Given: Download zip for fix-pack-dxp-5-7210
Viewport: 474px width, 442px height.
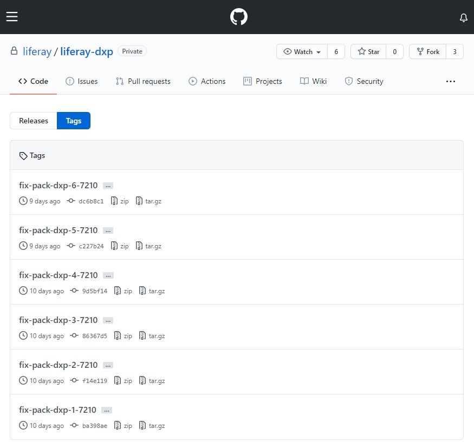Looking at the screenshot, I should 120,246.
